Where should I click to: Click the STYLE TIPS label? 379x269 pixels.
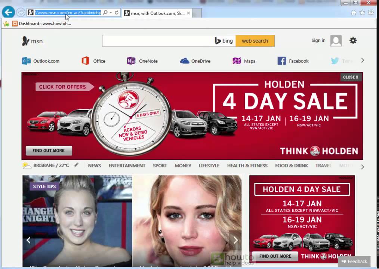(x=44, y=186)
